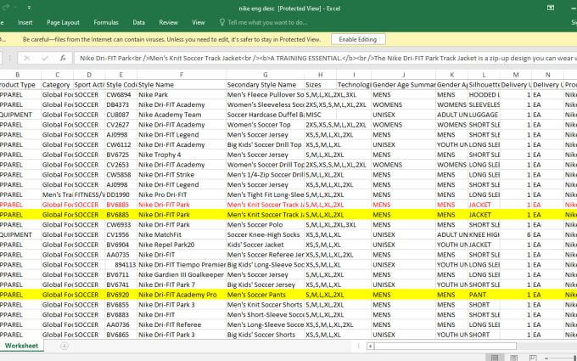The image size is (577, 361).
Task: Select the 'PANT' silhouette cell
Action: click(484, 295)
